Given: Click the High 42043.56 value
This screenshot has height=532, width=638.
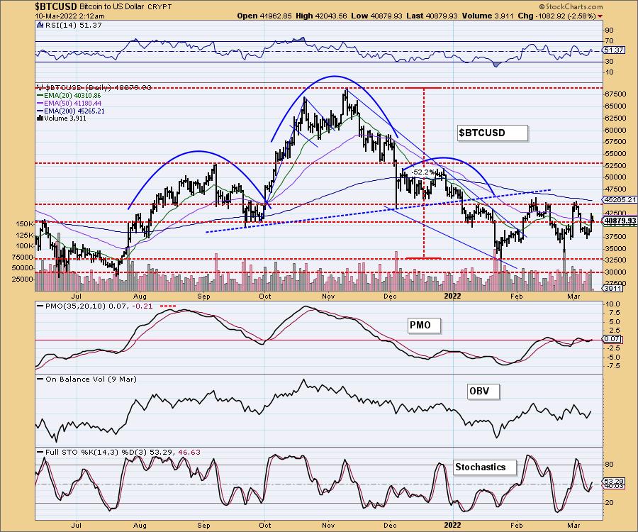Looking at the screenshot, I should [321, 16].
